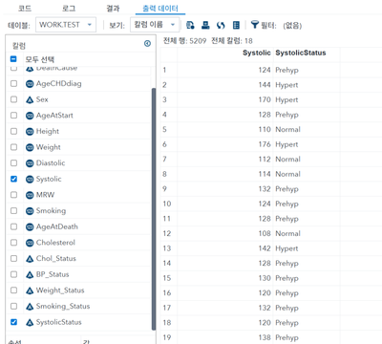
Task: Toggle the 모두 선택 select-all checkbox
Action: [13, 59]
